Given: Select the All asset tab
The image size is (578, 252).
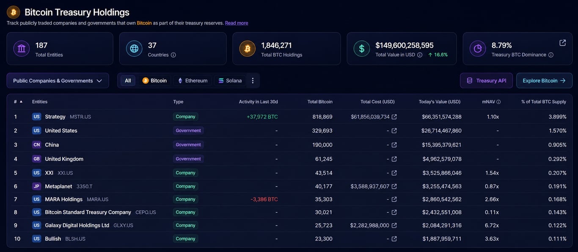Looking at the screenshot, I should pyautogui.click(x=128, y=81).
